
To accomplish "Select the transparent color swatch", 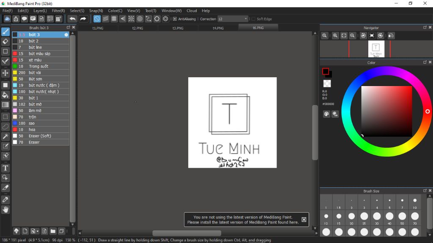I will pyautogui.click(x=327, y=84).
